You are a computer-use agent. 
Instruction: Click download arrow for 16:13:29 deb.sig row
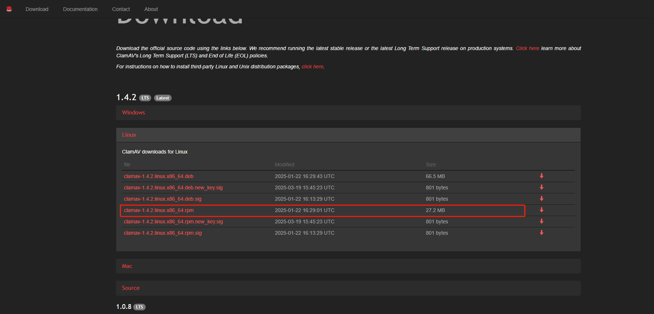tap(542, 199)
